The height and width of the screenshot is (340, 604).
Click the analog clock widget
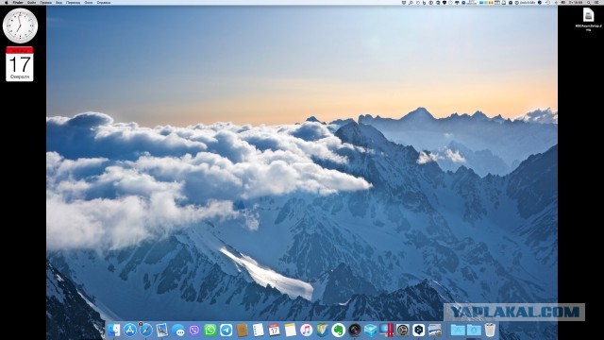(x=20, y=25)
